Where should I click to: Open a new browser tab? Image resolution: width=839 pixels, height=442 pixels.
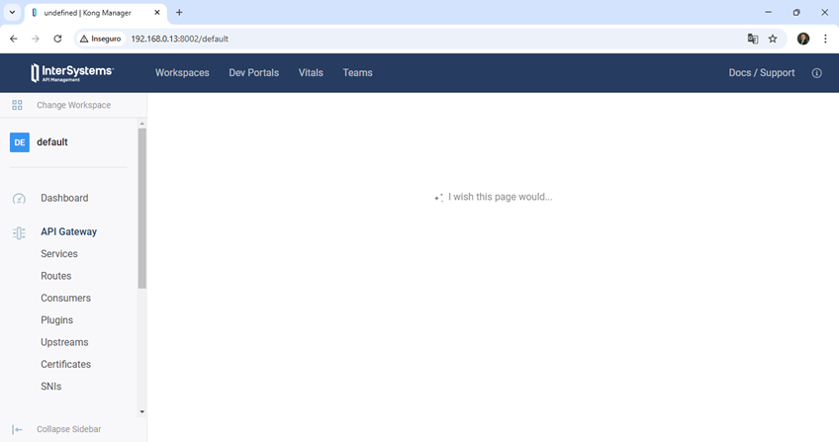179,12
